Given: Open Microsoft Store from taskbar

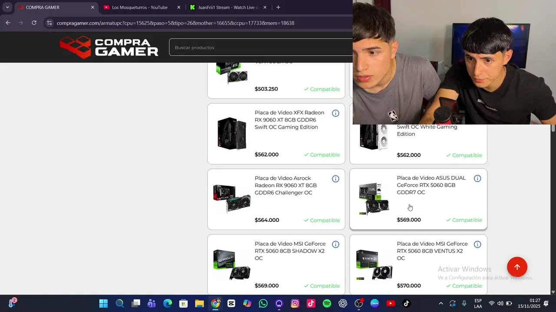Looking at the screenshot, I should [183, 303].
